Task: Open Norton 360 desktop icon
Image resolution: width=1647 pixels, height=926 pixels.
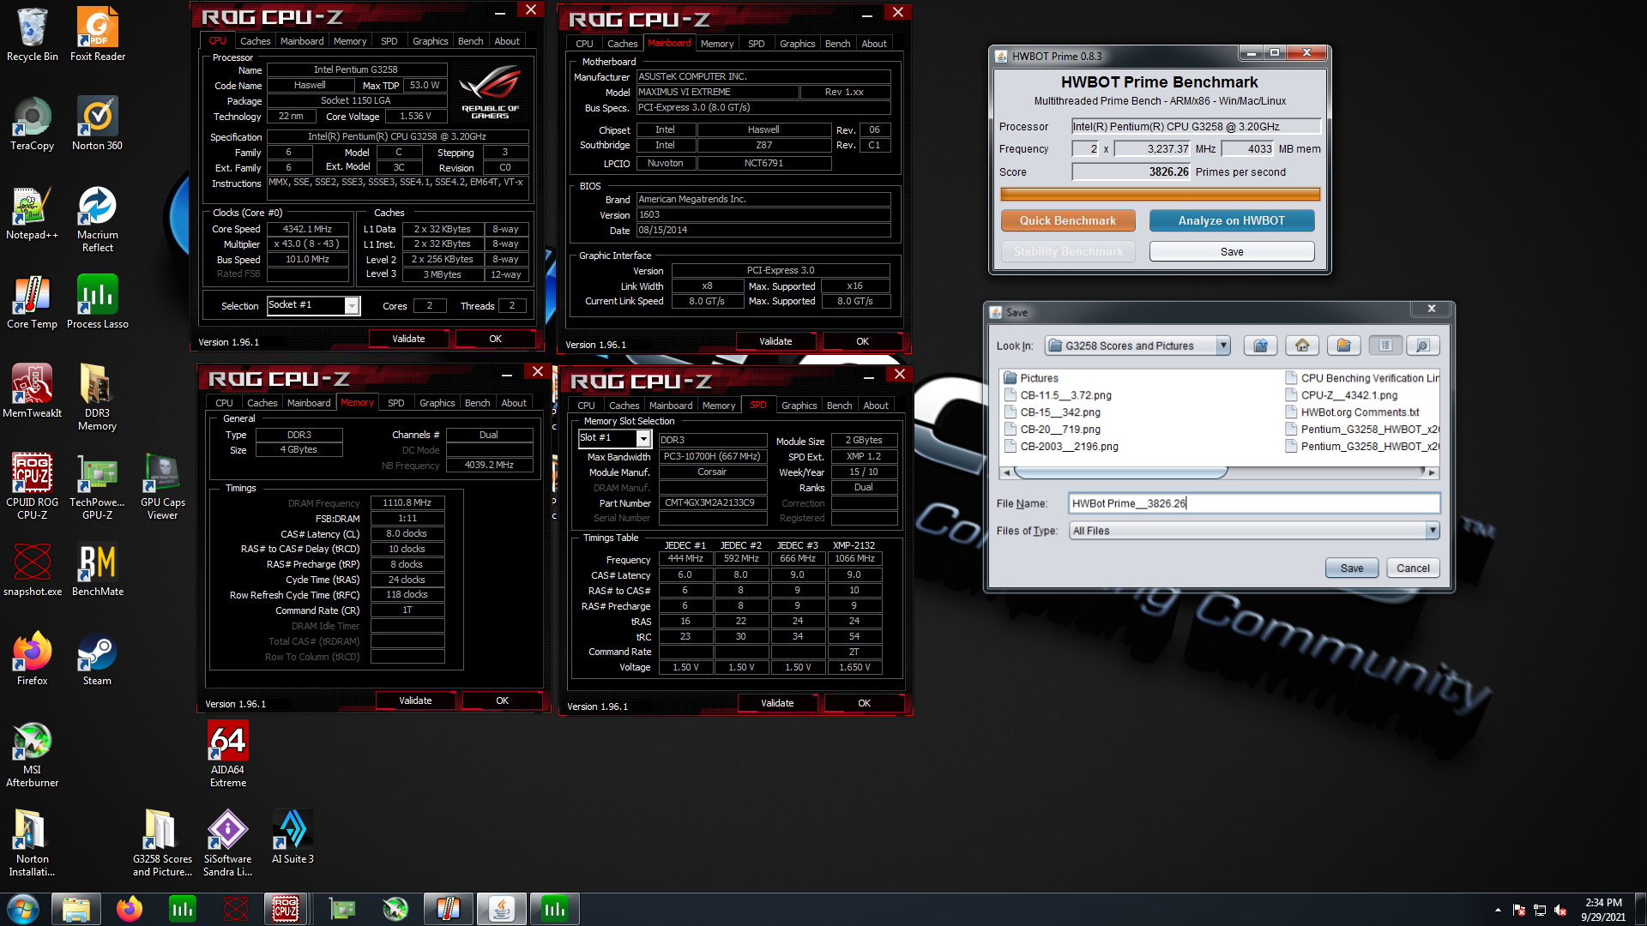Action: [98, 123]
